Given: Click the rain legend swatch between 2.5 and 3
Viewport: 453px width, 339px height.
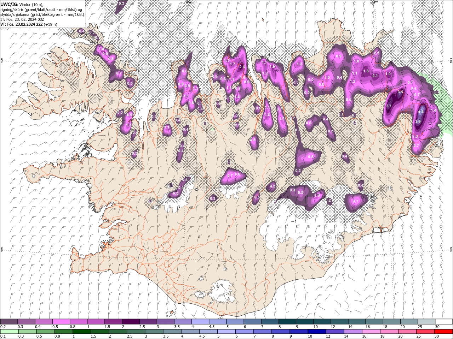Looking at the screenshot, I should [x=136, y=332].
